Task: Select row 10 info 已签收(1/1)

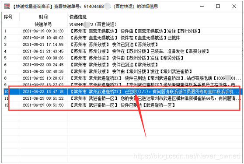Action: (155, 92)
